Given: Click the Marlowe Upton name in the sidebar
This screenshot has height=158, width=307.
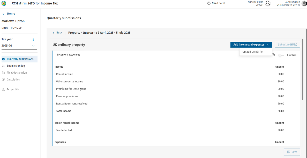Looking at the screenshot, I should click(13, 21).
